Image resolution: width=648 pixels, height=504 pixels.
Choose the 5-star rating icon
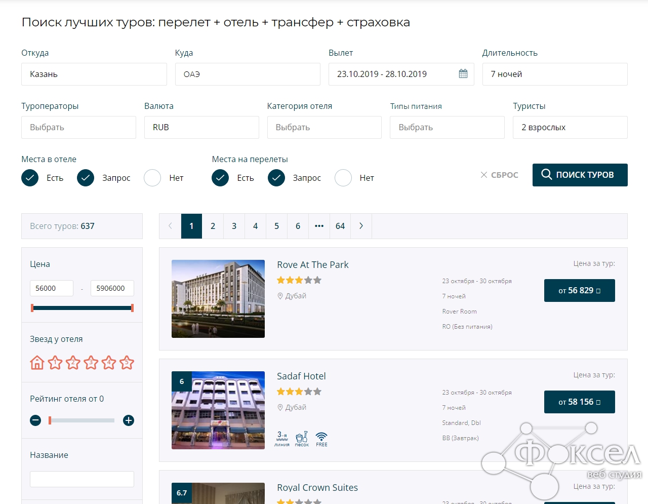pyautogui.click(x=127, y=363)
